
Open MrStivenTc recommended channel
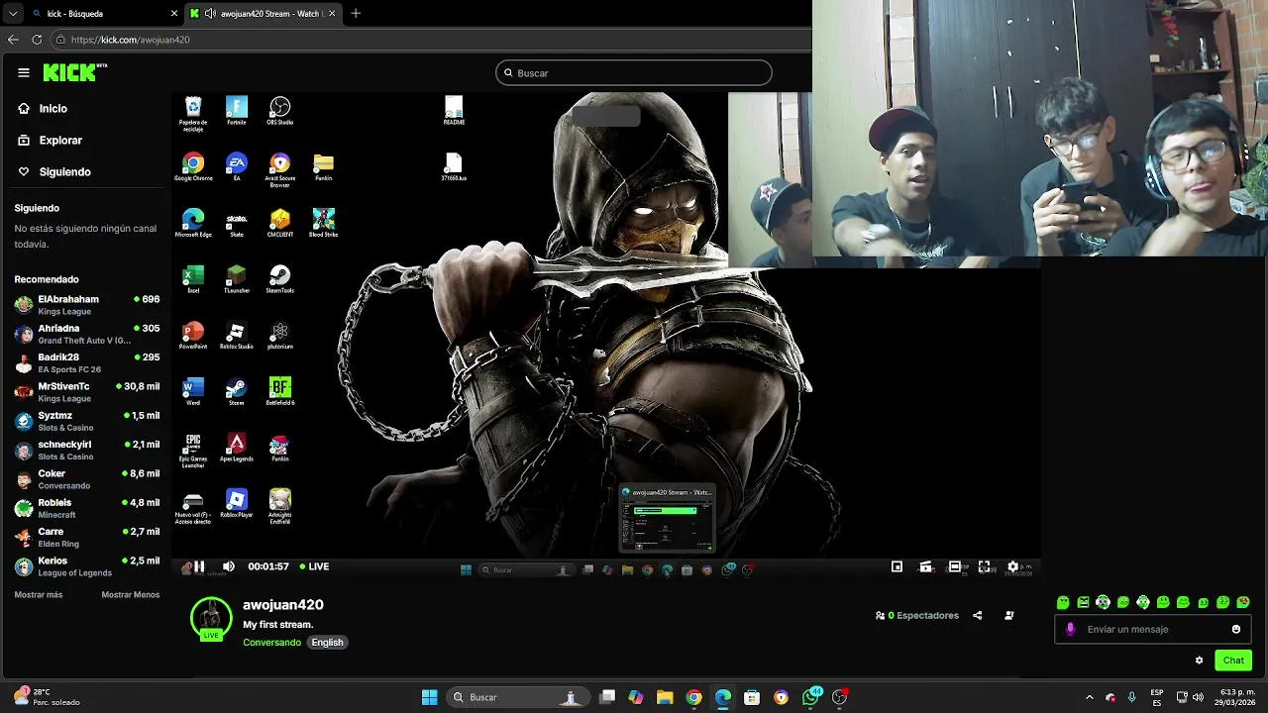coord(87,391)
